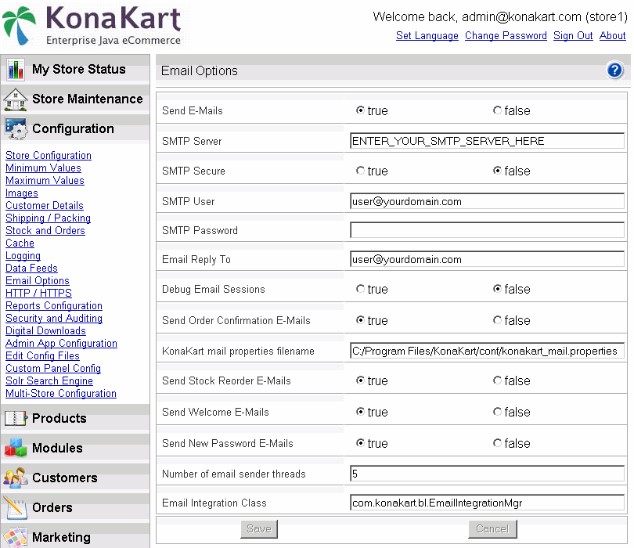Image resolution: width=634 pixels, height=548 pixels.
Task: Open Email Options link in sidebar
Action: tap(38, 281)
